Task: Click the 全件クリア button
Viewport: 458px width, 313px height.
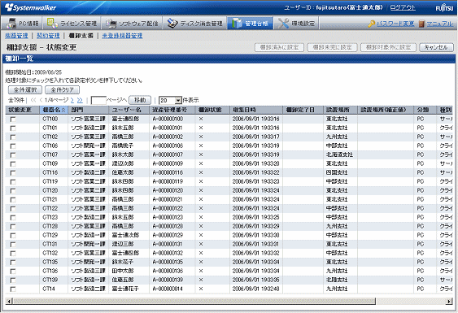Action: pos(62,90)
